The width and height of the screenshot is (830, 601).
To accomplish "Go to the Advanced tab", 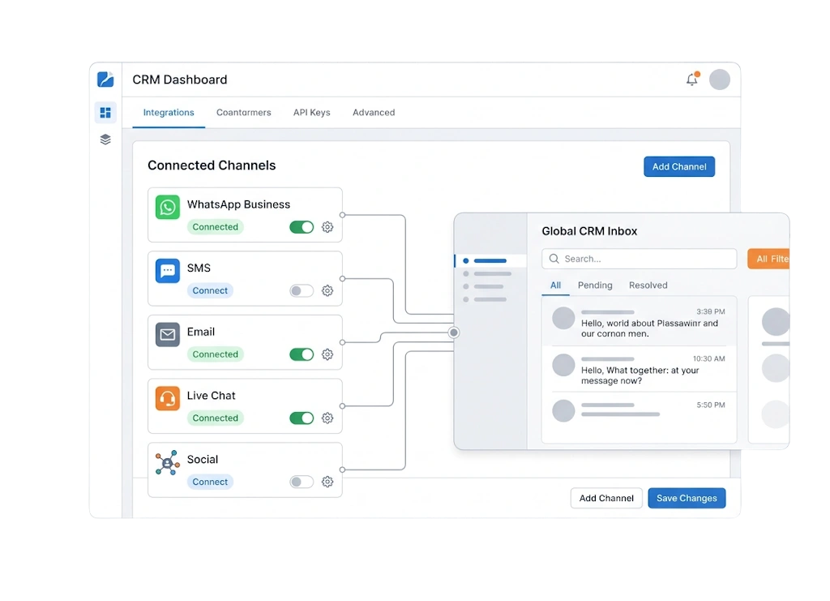I will [x=374, y=112].
